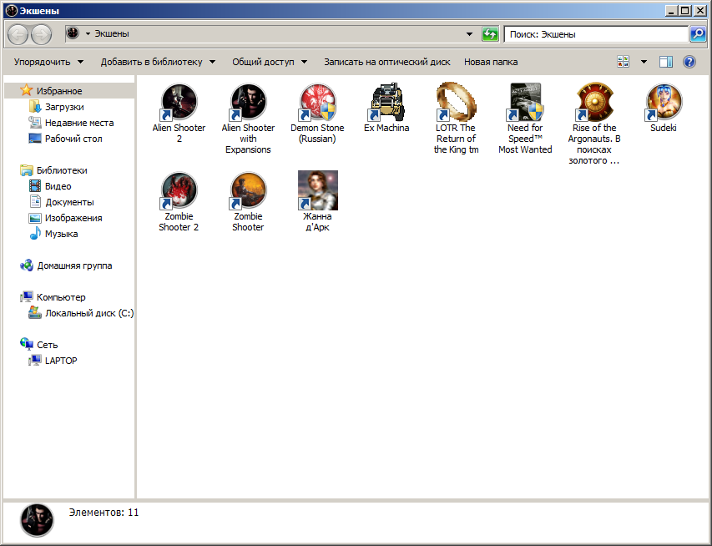The image size is (712, 546).
Task: Click the address bar folder icon
Action: tap(73, 33)
